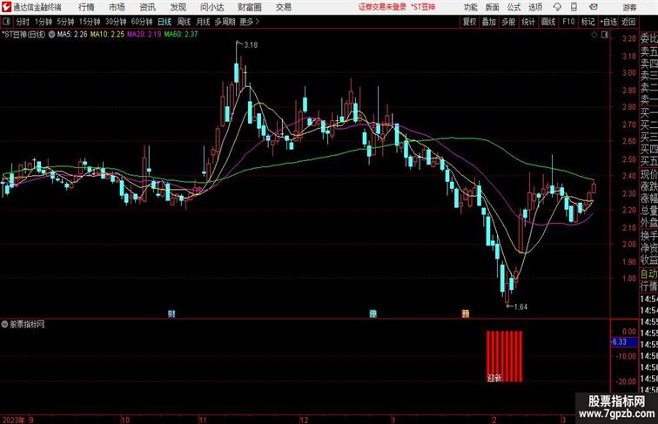This screenshot has width=658, height=424.
Task: Click the diamond icon at chart top right
Action: (594, 36)
